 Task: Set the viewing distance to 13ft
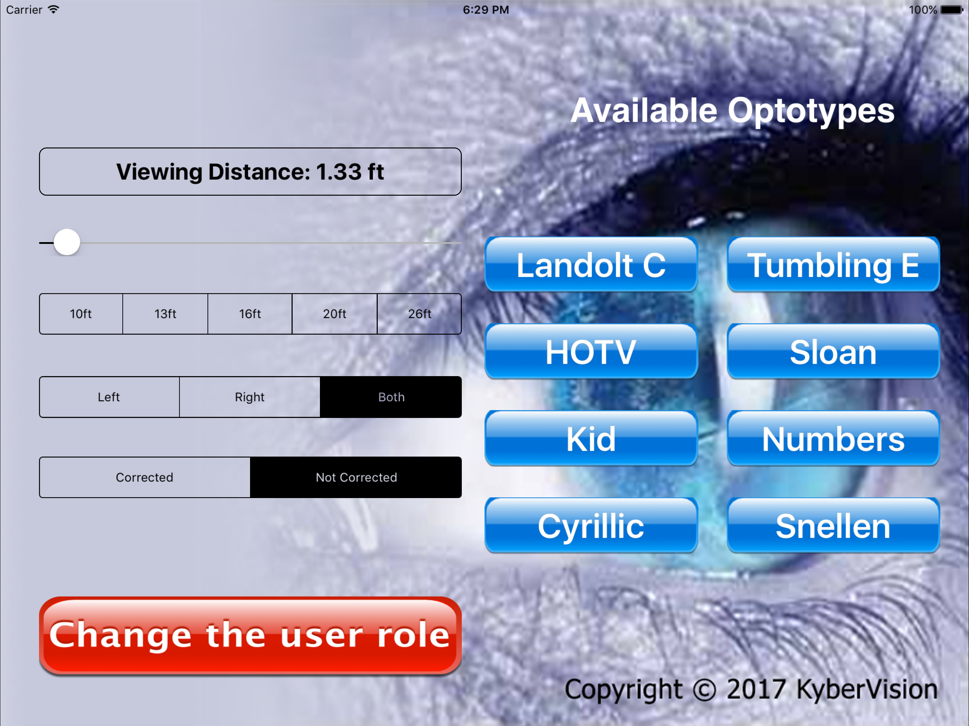coord(165,314)
